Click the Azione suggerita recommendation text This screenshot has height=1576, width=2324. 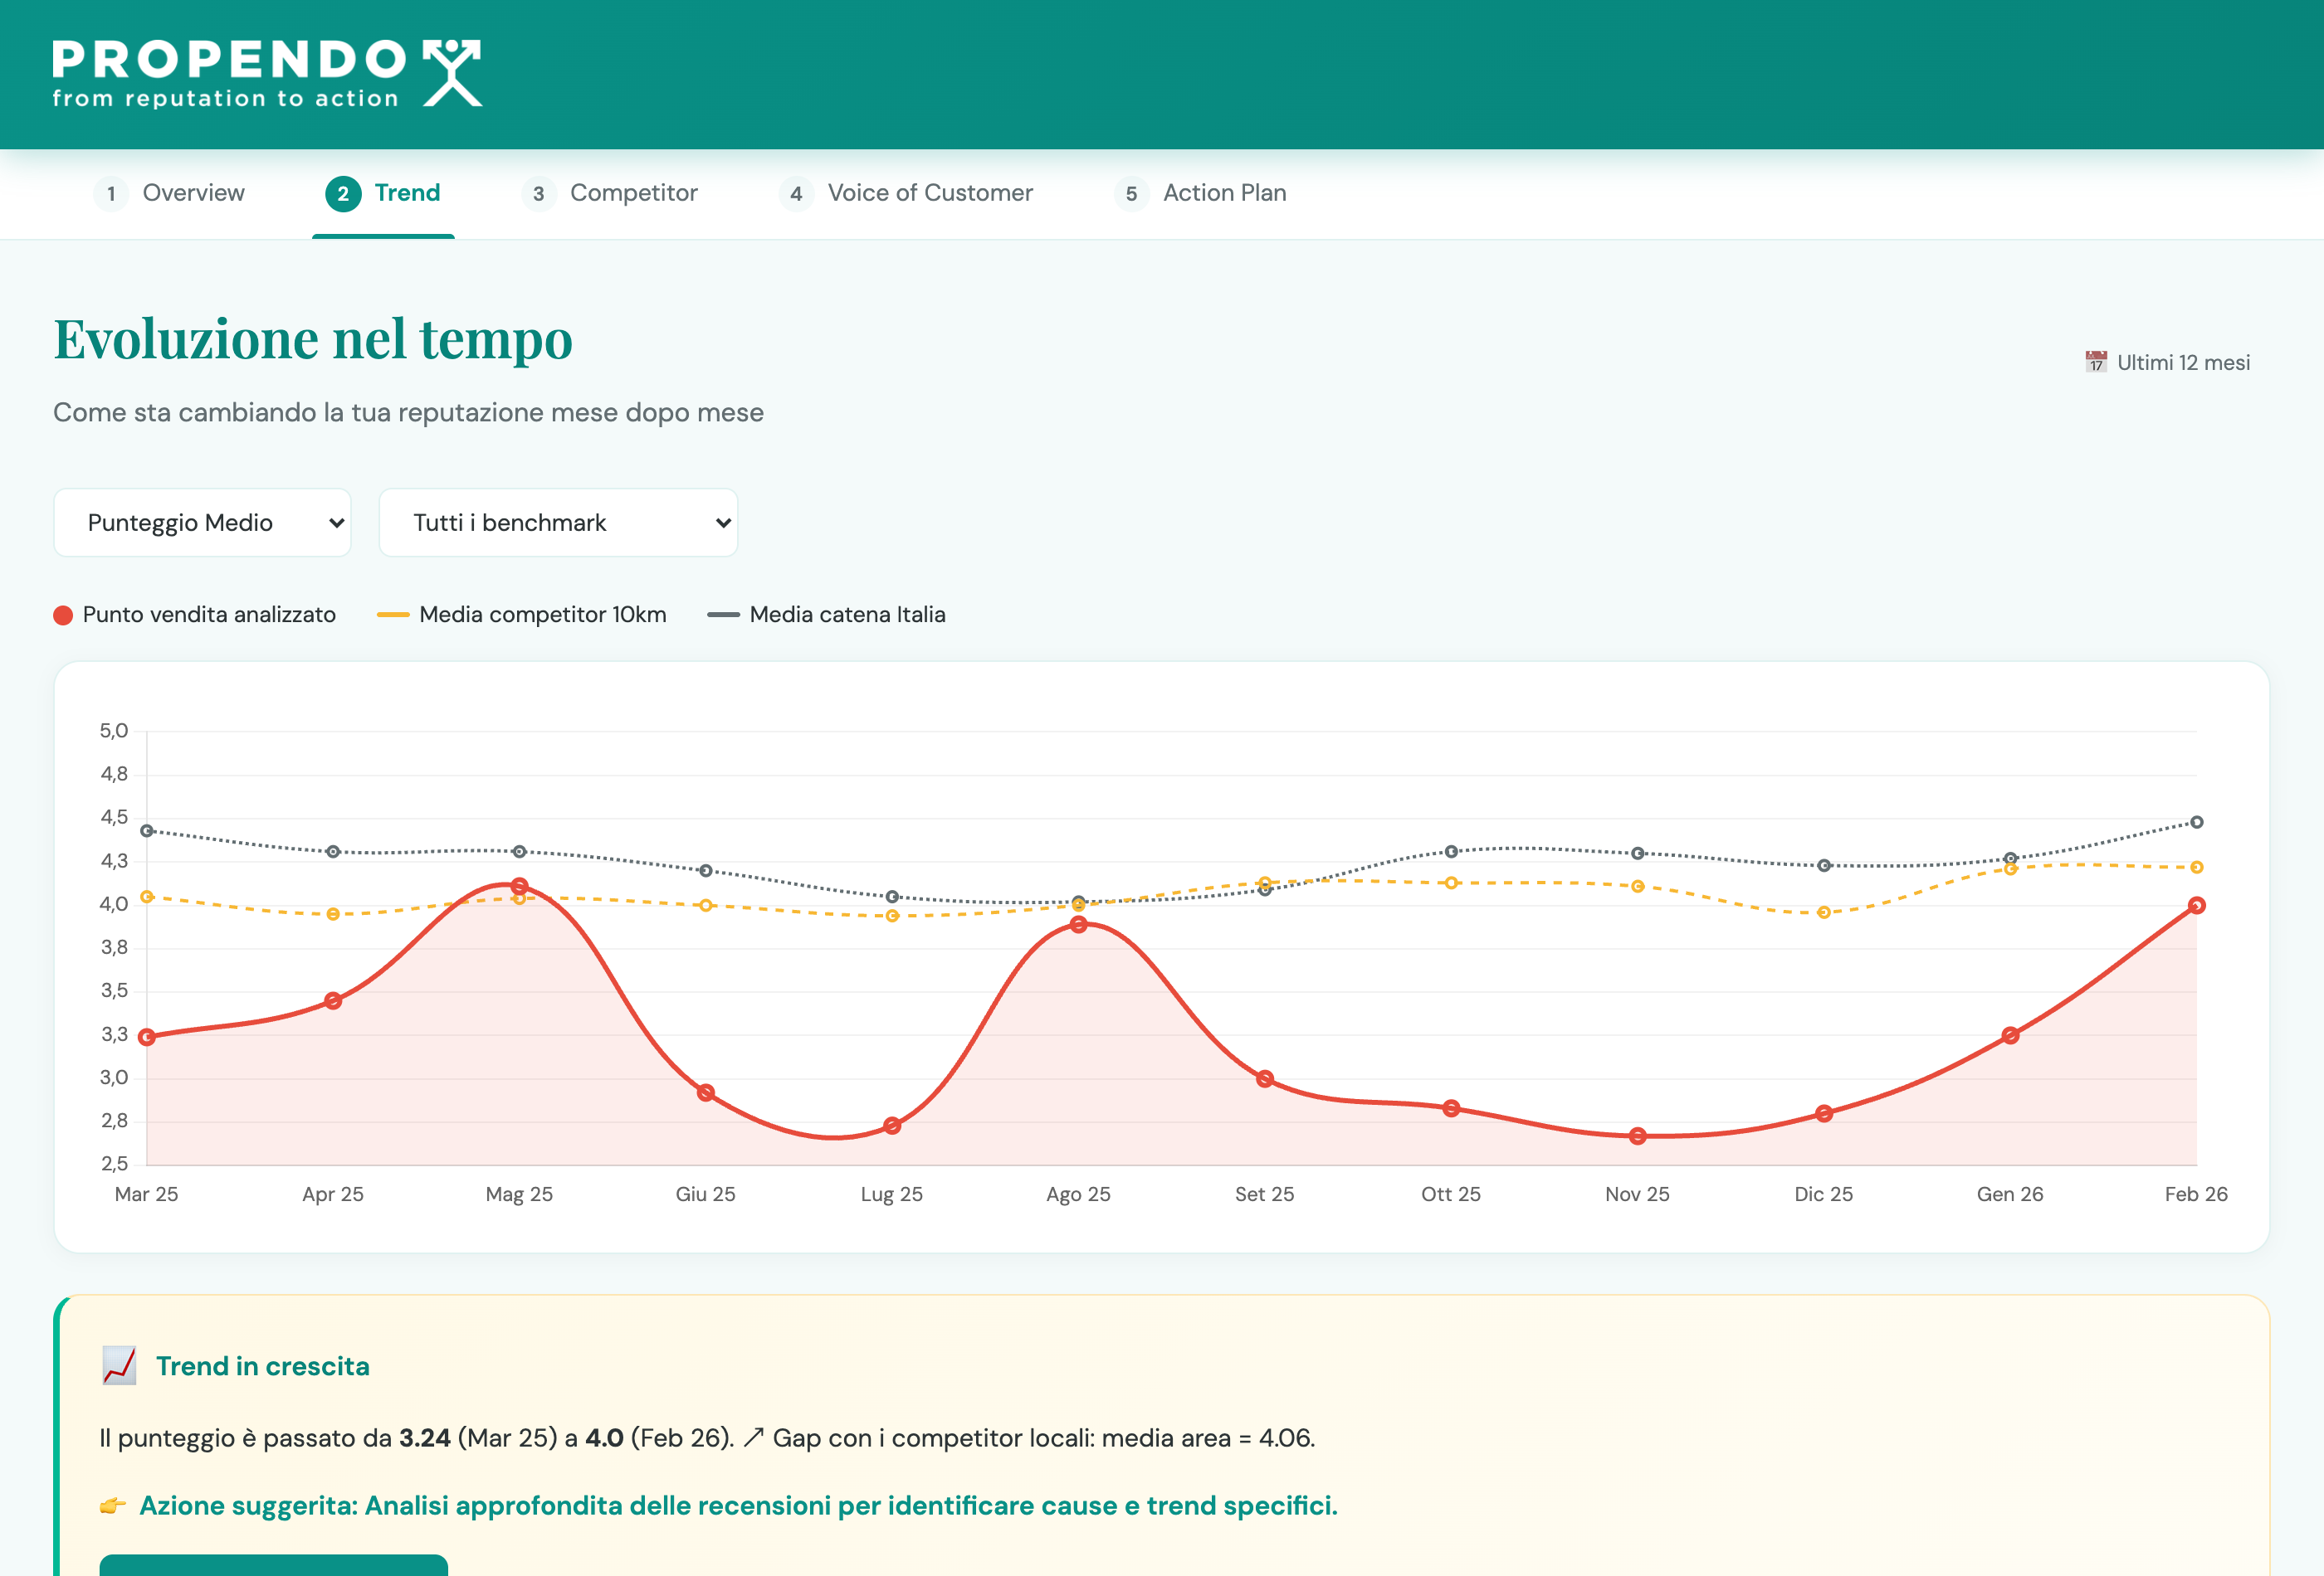click(x=738, y=1506)
